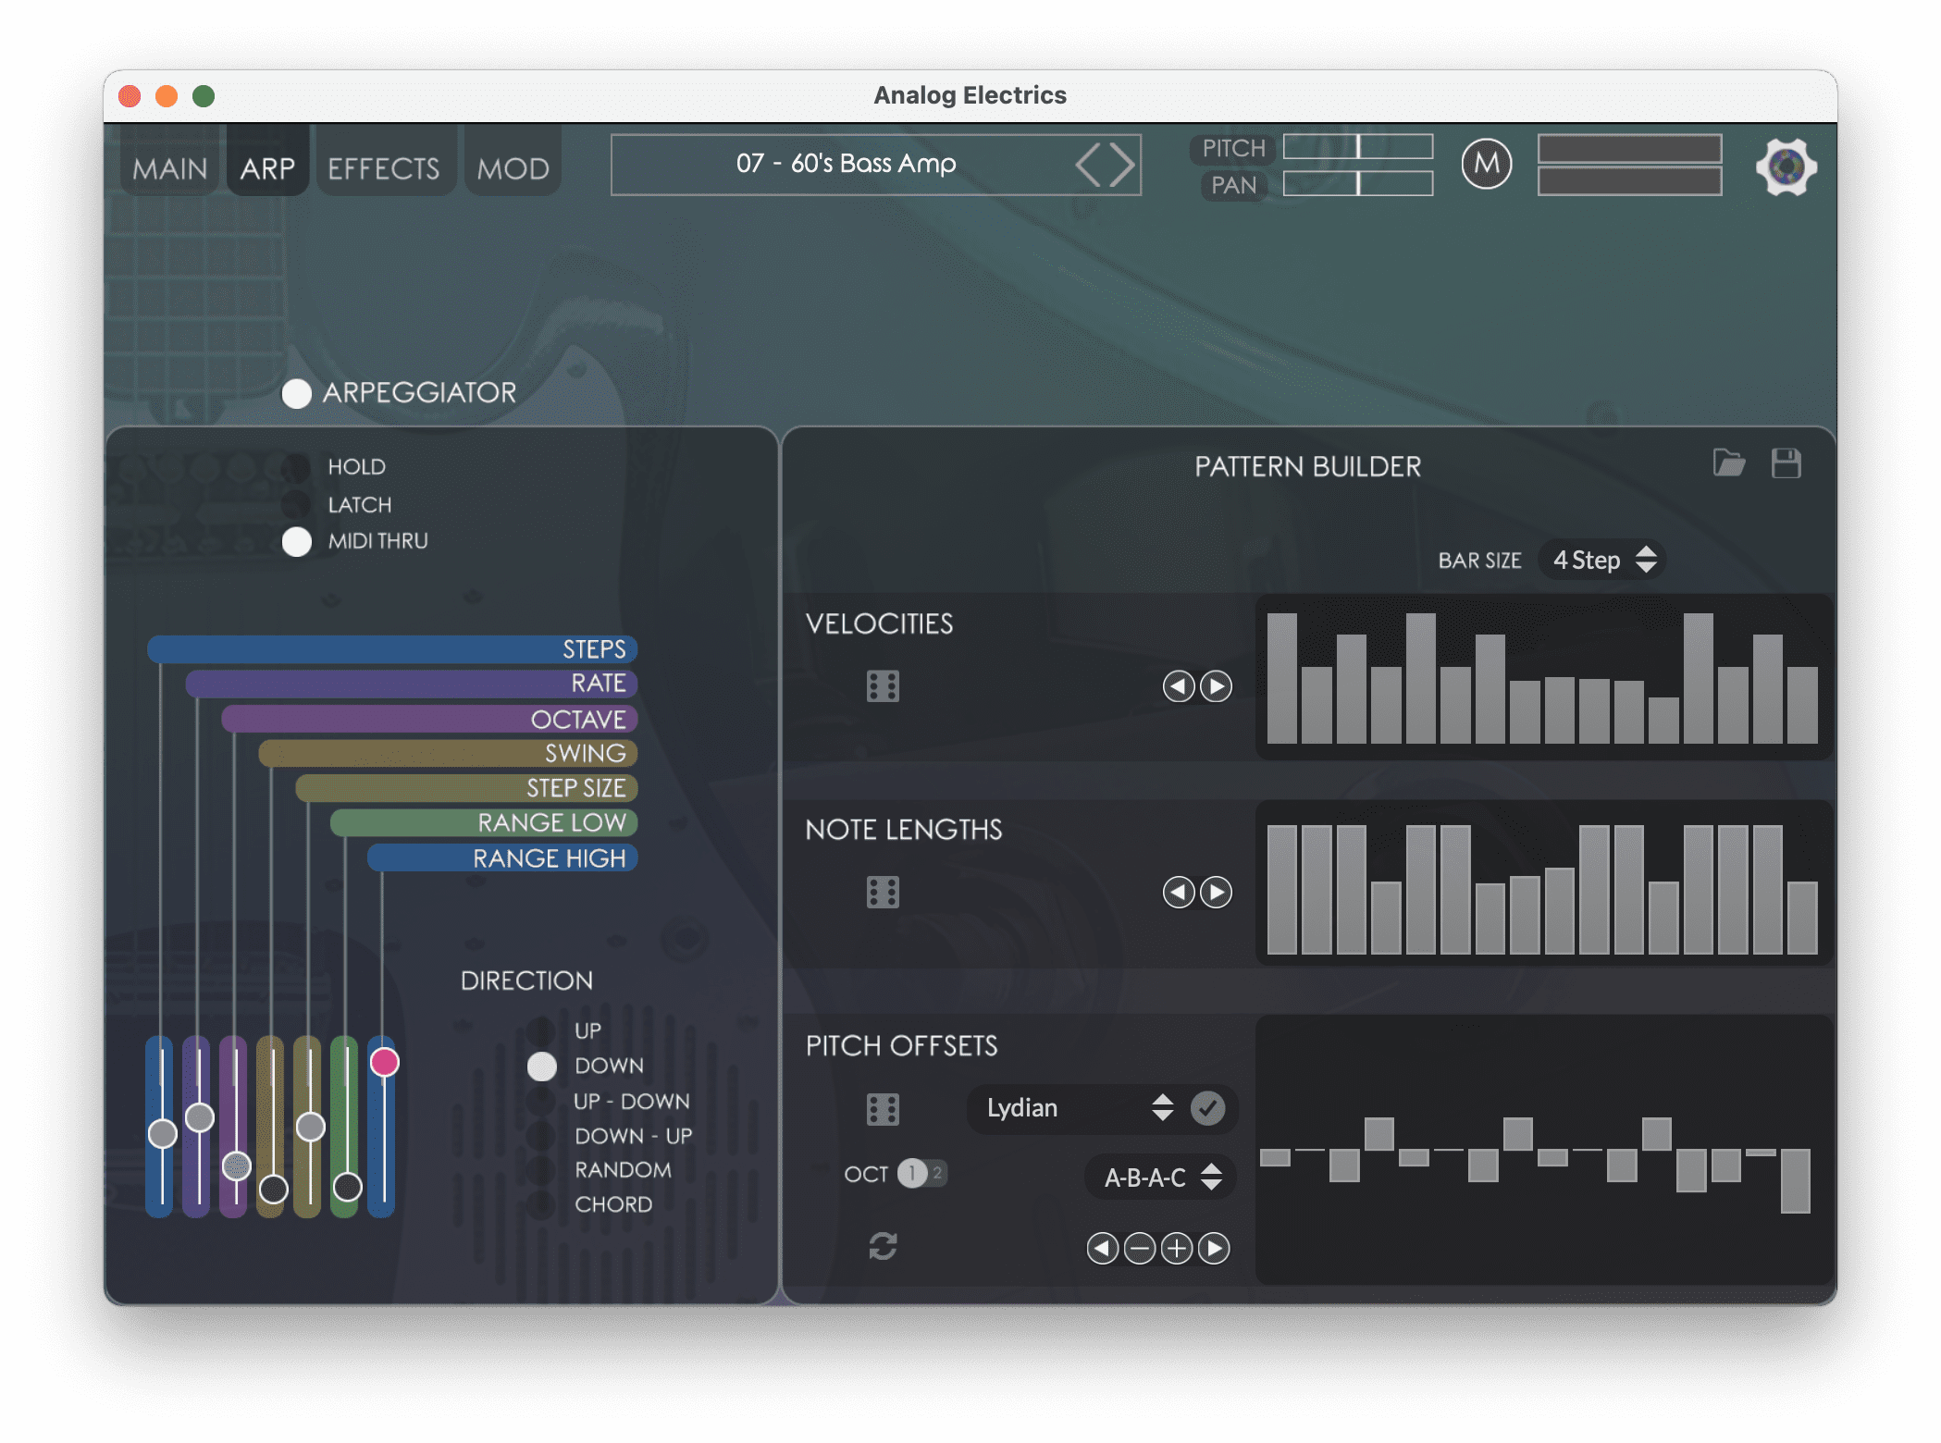Shift velocities right with arrow button
Image resolution: width=1941 pixels, height=1443 pixels.
[1216, 686]
